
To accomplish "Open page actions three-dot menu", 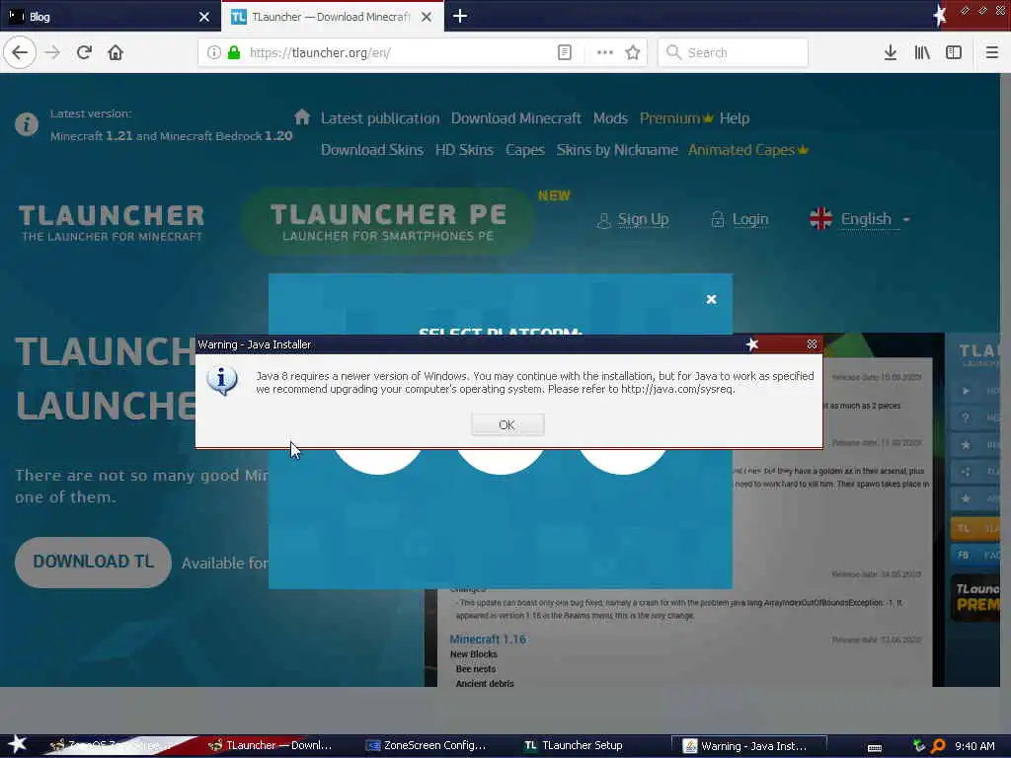I will [x=605, y=52].
